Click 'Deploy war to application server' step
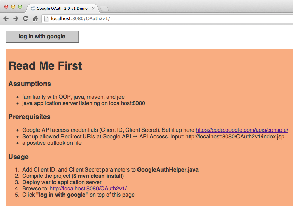Viewport: 293px width, 222px height. tap(62, 182)
